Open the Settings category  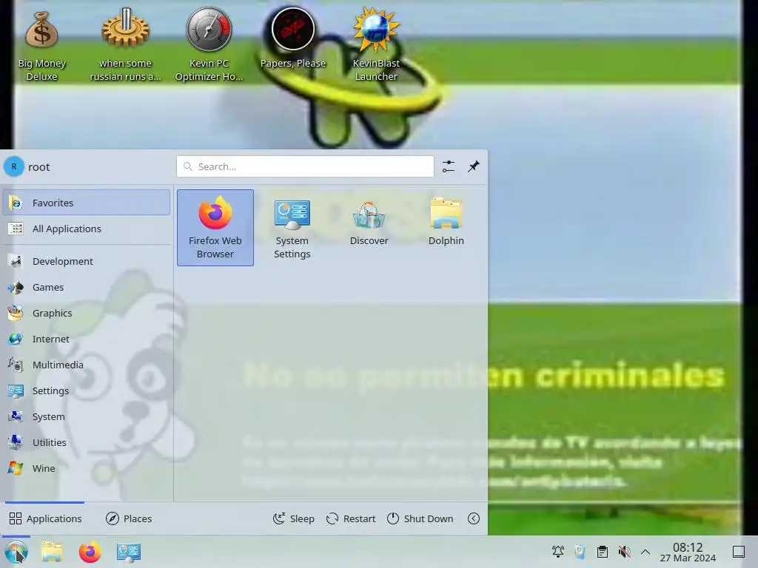click(87, 390)
